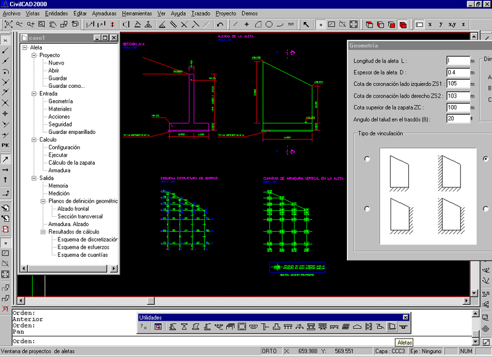
Task: Collapse the Resultados de cálculo node
Action: click(43, 232)
